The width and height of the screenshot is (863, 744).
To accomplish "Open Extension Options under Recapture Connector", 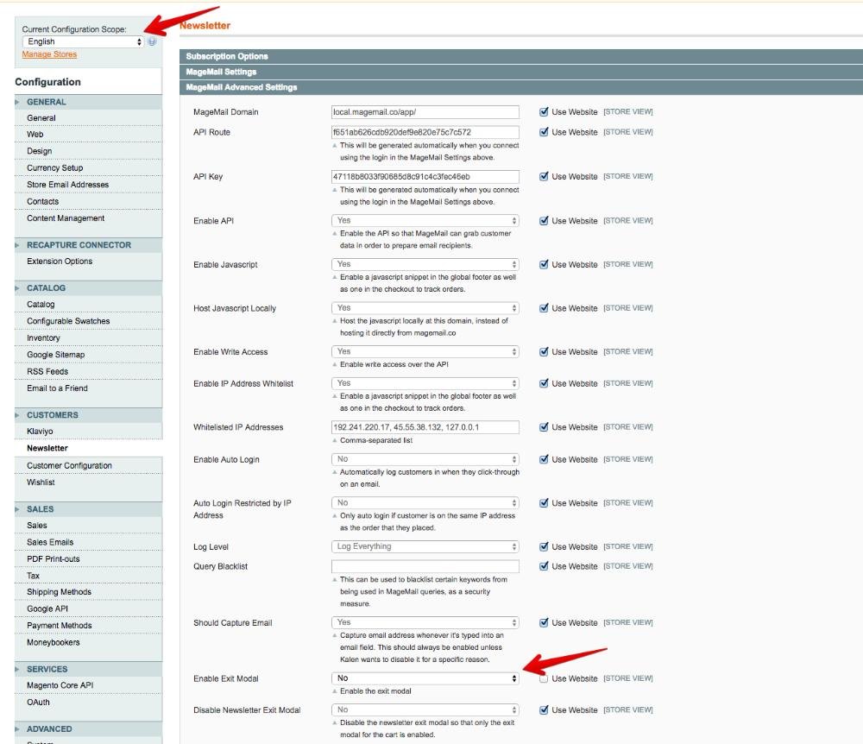I will [x=60, y=262].
